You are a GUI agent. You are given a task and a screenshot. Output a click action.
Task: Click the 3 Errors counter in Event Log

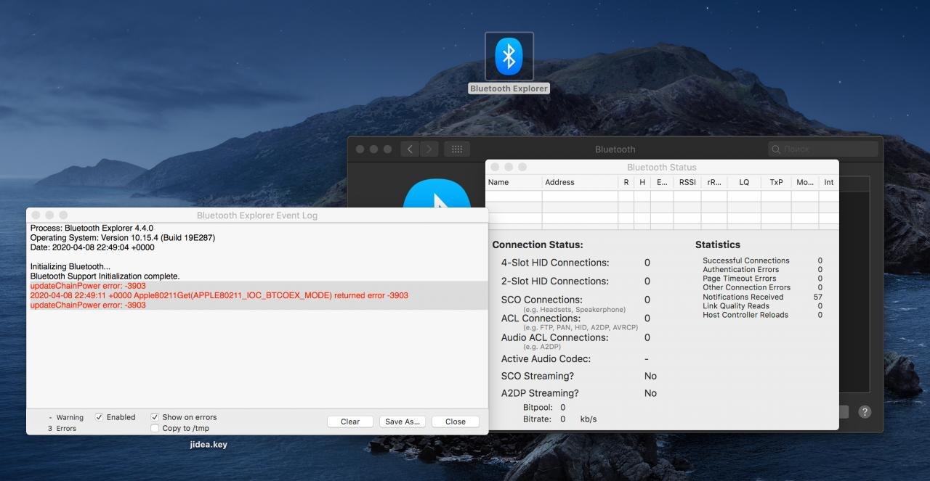62,429
